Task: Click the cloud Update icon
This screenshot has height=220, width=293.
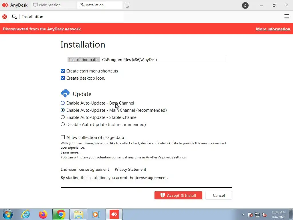Action: click(x=65, y=93)
